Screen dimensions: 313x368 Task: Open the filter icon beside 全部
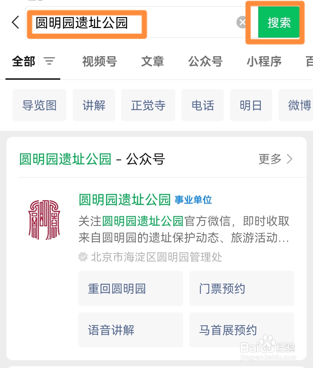tap(49, 61)
